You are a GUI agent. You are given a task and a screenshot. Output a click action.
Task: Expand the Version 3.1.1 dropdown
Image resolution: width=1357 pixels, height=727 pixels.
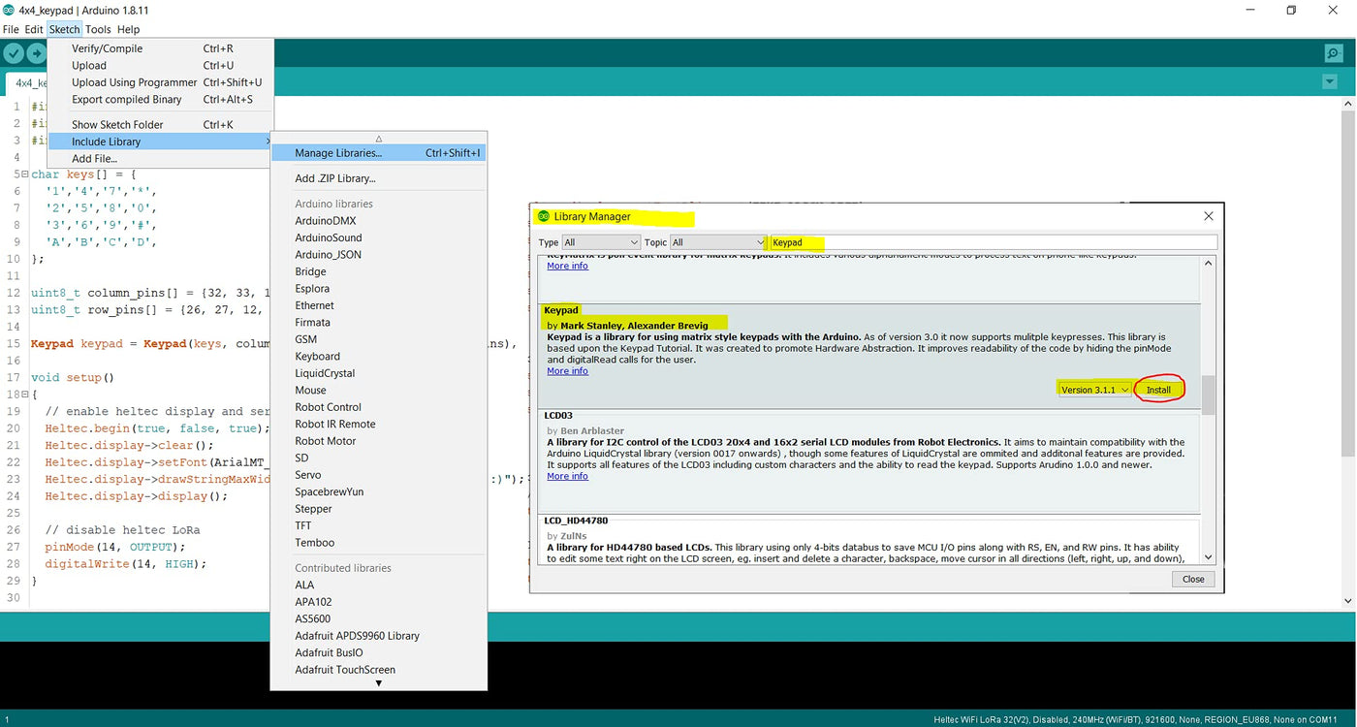(1094, 390)
